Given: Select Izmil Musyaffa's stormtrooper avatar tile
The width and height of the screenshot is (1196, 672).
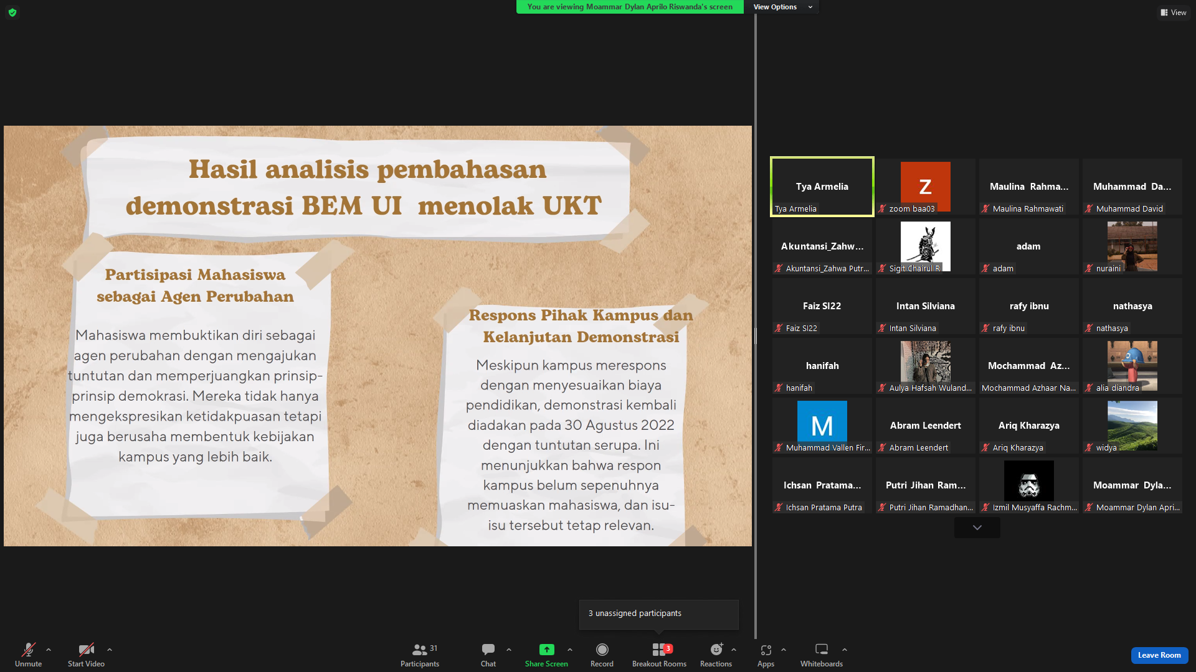Looking at the screenshot, I should click(x=1029, y=485).
